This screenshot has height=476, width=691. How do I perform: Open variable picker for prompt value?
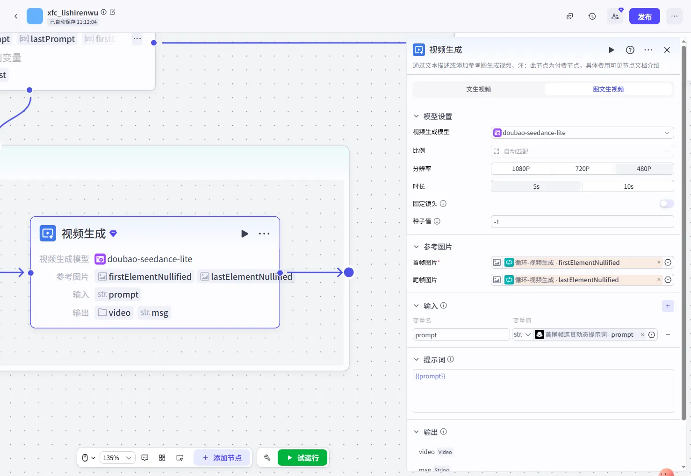click(x=652, y=335)
